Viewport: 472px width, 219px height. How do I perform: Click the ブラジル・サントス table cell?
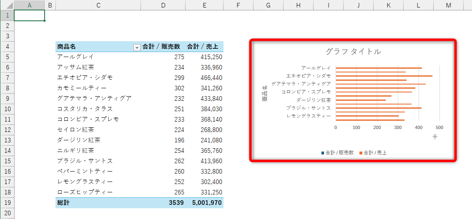pos(98,161)
